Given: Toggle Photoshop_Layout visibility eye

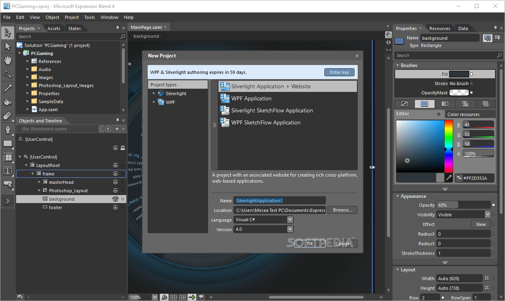Looking at the screenshot, I should (115, 191).
